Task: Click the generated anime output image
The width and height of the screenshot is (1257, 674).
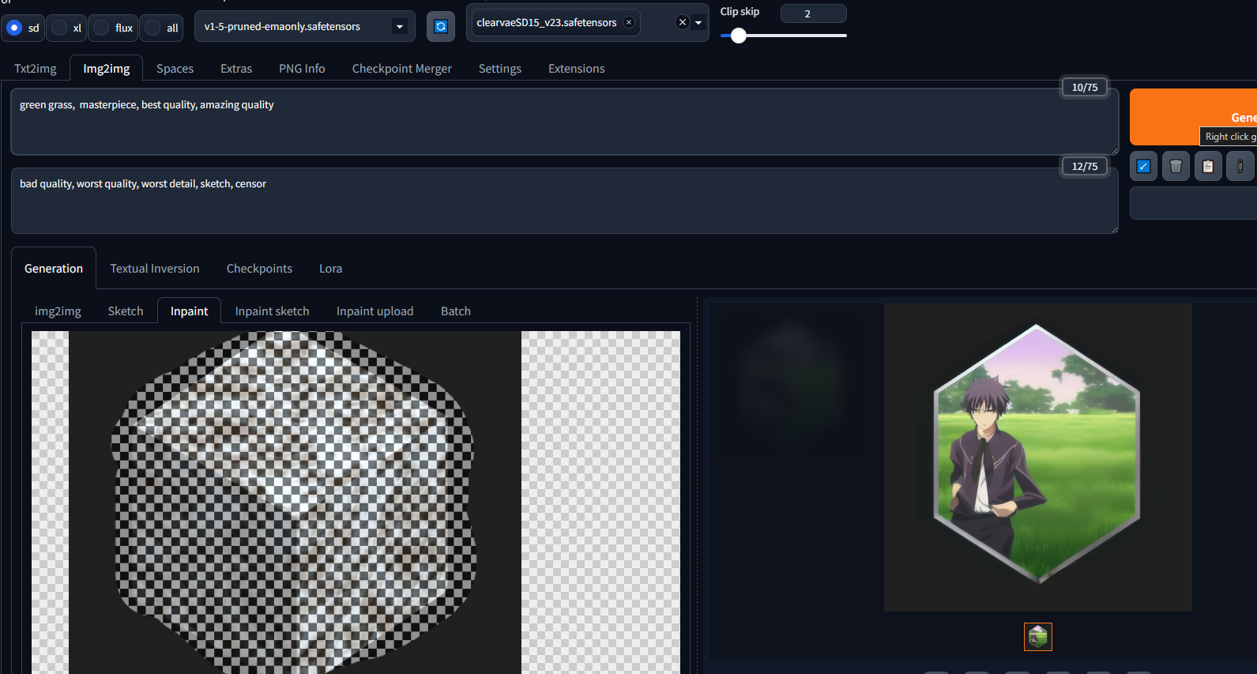Action: [x=1037, y=457]
